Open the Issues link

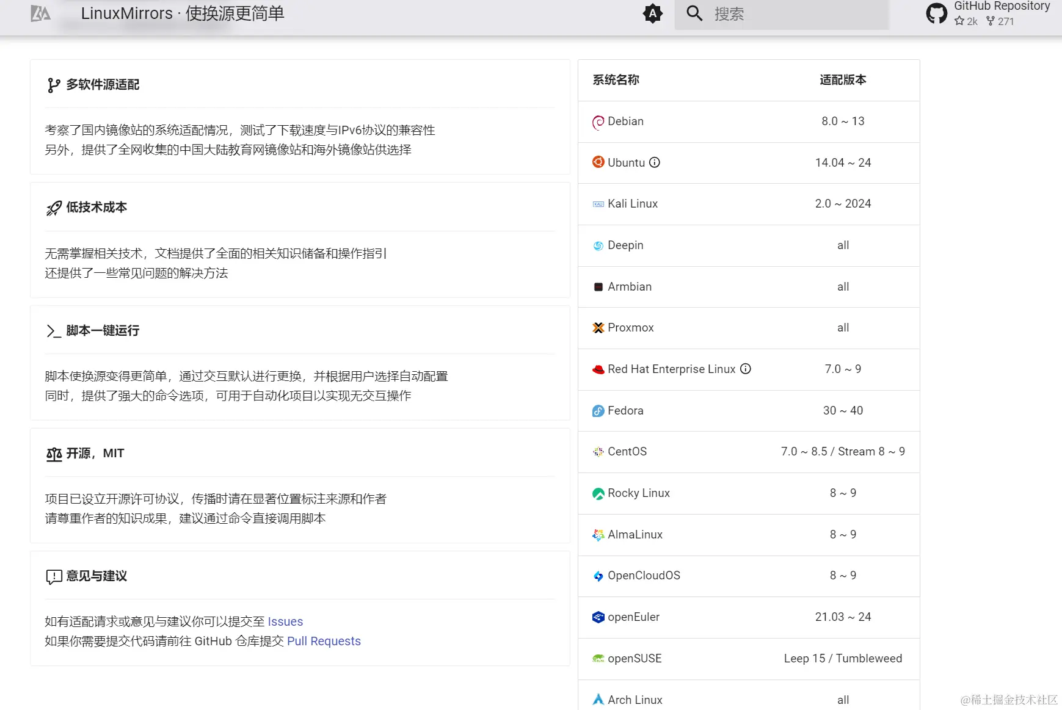tap(285, 621)
